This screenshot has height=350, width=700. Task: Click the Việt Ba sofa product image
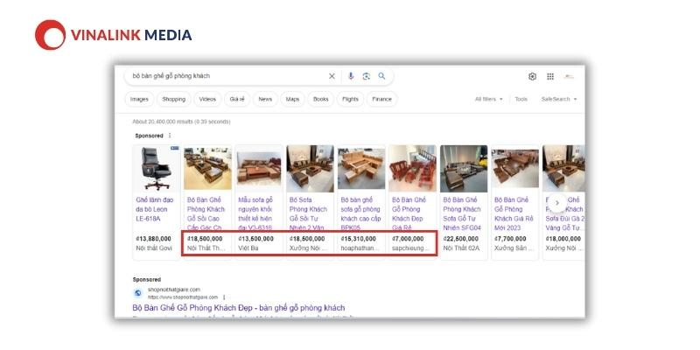259,168
